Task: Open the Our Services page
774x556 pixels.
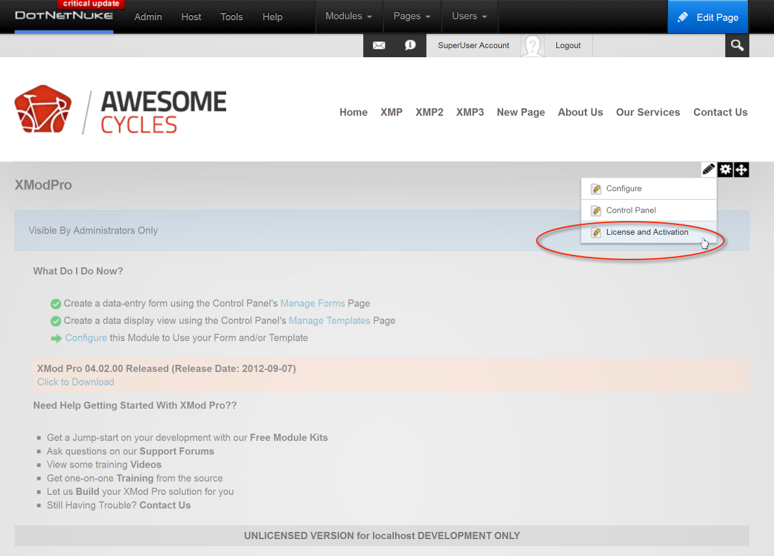Action: 648,112
